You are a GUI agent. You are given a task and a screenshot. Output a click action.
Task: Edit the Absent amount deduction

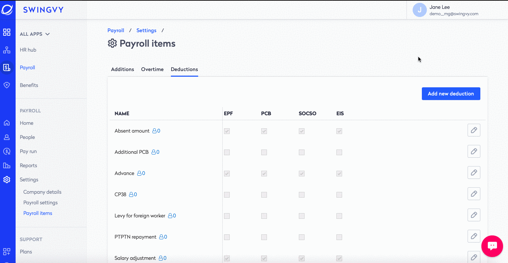point(474,130)
